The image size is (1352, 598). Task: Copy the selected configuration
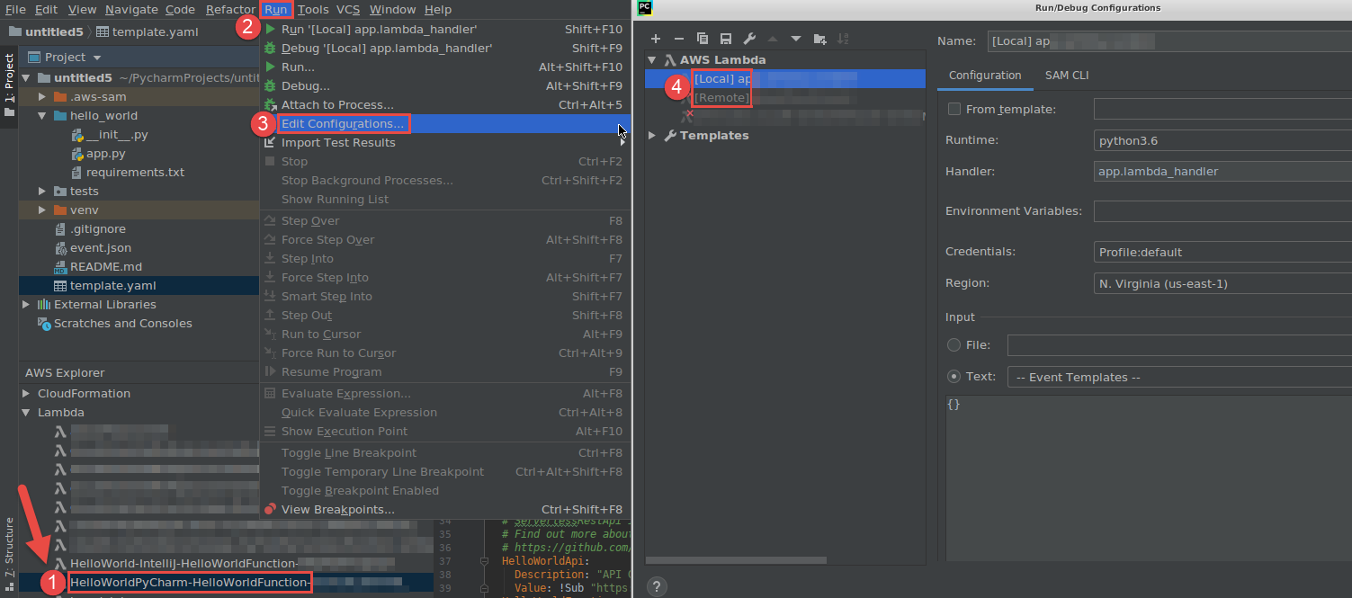point(703,39)
